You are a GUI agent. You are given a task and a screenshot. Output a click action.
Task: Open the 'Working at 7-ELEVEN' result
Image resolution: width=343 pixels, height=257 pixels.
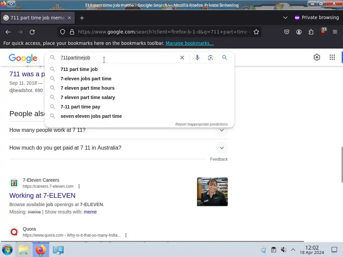pos(43,195)
